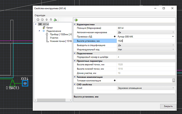Click the delete element icon in Структура toolbar
The width and height of the screenshot is (182, 114).
[x=42, y=20]
